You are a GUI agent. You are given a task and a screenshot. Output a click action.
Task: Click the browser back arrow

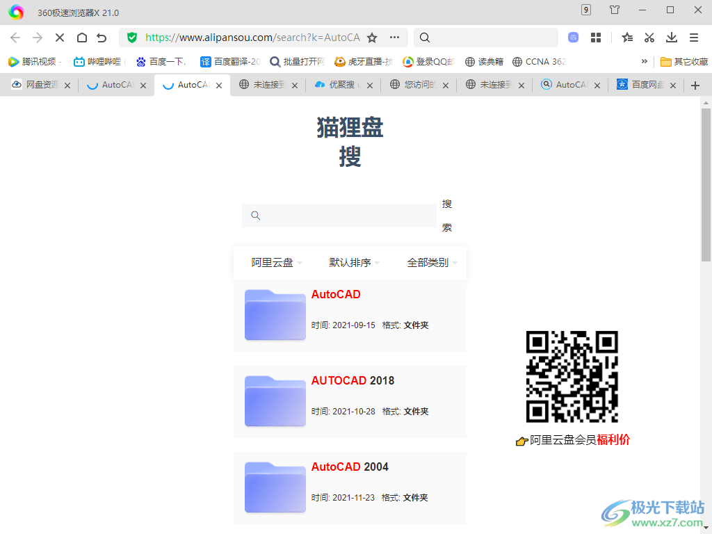[x=15, y=38]
